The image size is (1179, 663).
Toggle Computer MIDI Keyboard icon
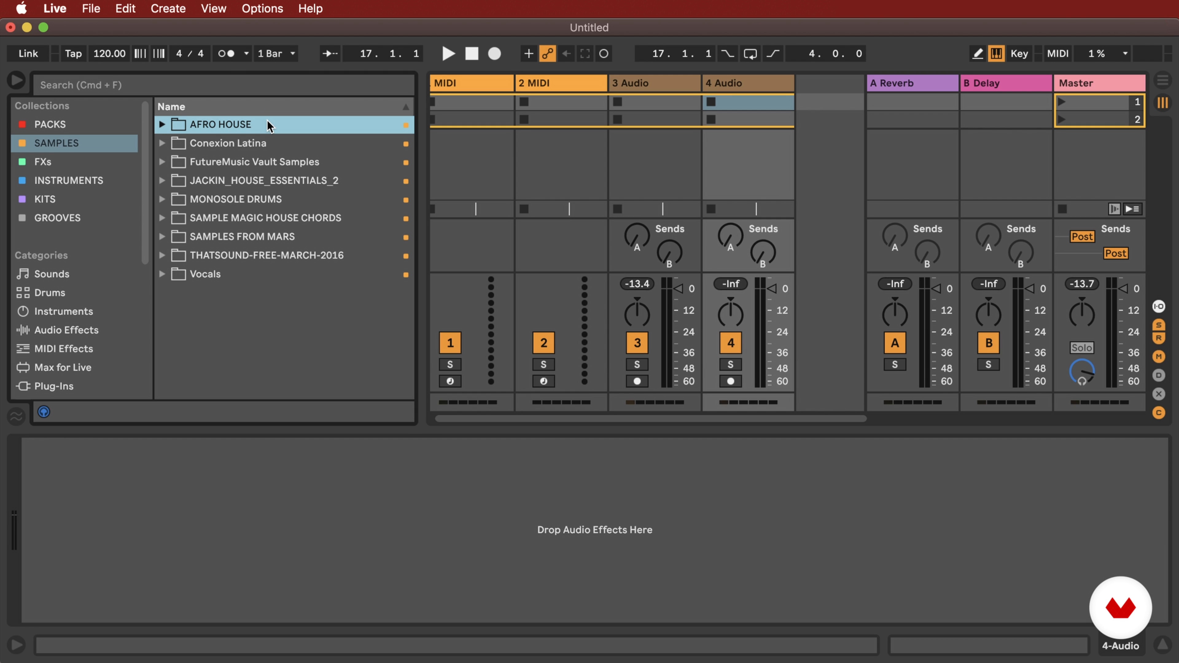pyautogui.click(x=996, y=53)
